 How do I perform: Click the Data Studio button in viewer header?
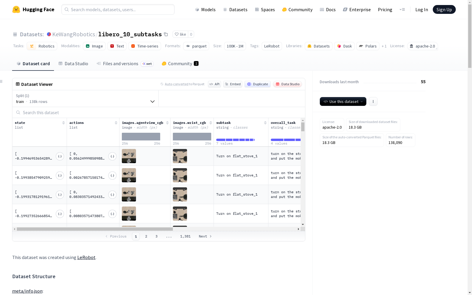(287, 84)
